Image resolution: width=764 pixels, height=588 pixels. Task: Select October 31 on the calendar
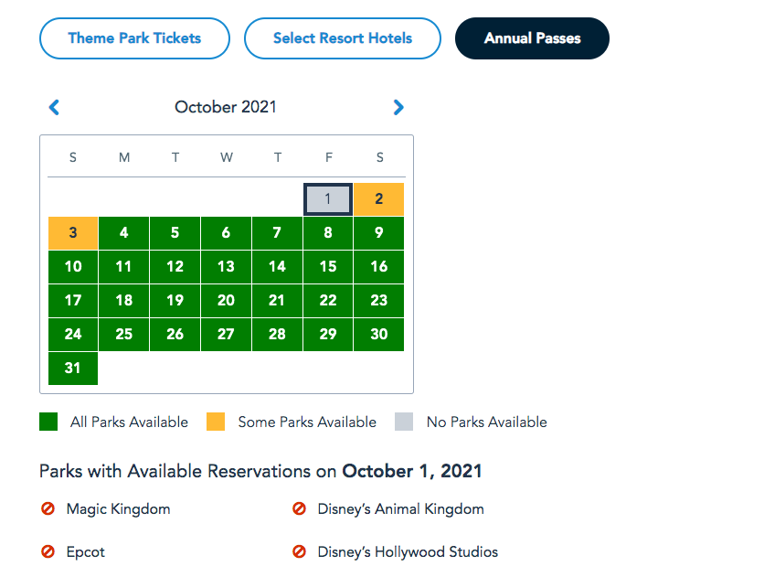coord(73,369)
